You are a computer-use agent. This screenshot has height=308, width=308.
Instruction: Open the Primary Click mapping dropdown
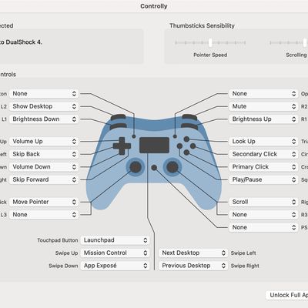coord(263,167)
